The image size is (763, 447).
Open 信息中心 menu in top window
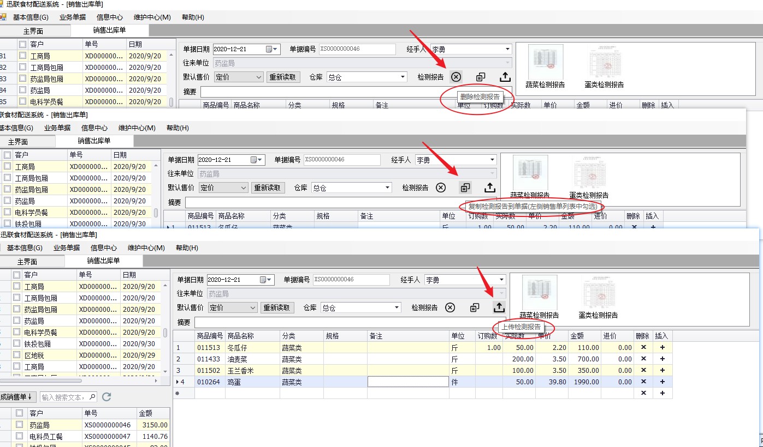coord(110,17)
